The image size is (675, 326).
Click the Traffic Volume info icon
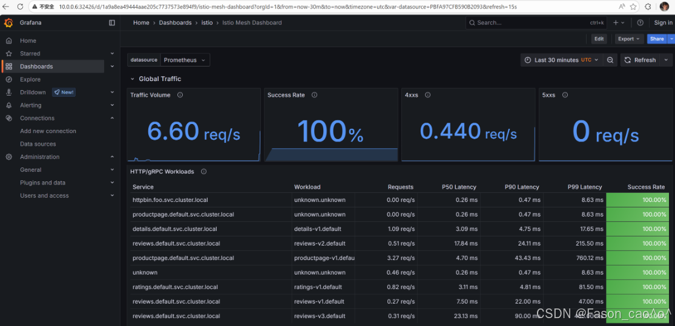point(180,95)
